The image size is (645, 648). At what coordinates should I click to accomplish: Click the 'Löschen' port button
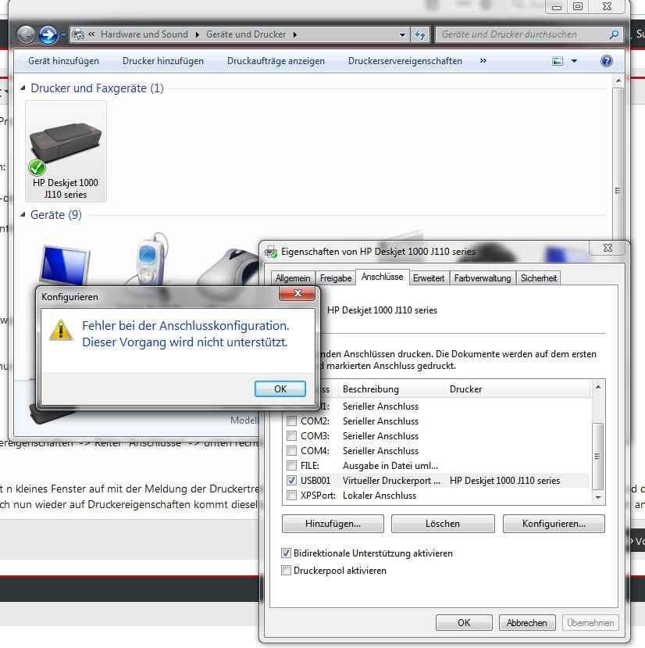tap(443, 524)
